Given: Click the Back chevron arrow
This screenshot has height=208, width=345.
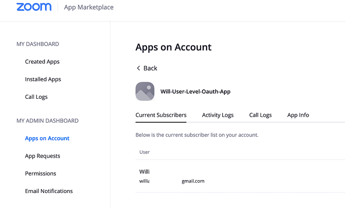Looking at the screenshot, I should (x=138, y=68).
